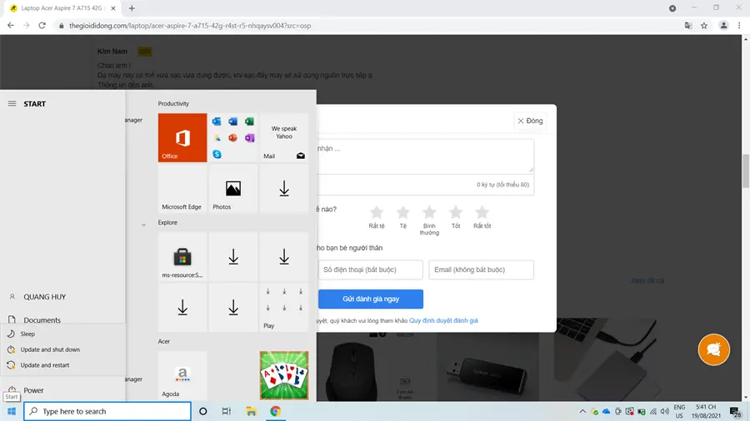Collapse the Start menu hamburger navigation
The width and height of the screenshot is (750, 421).
pos(12,103)
